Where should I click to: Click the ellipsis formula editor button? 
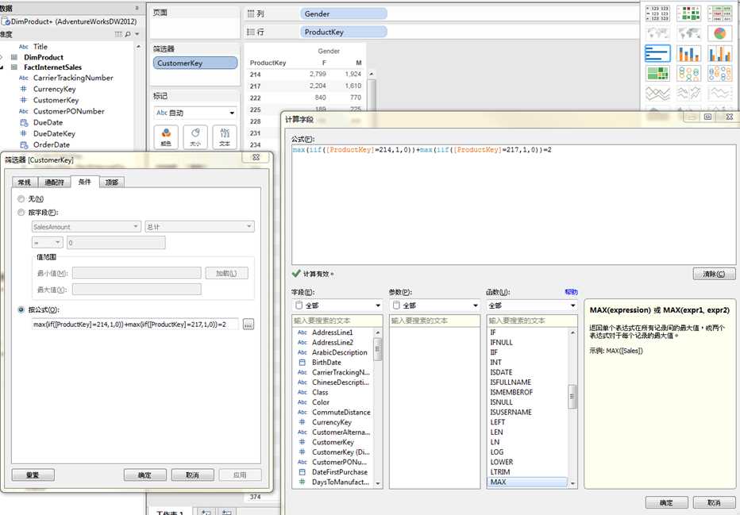[249, 325]
